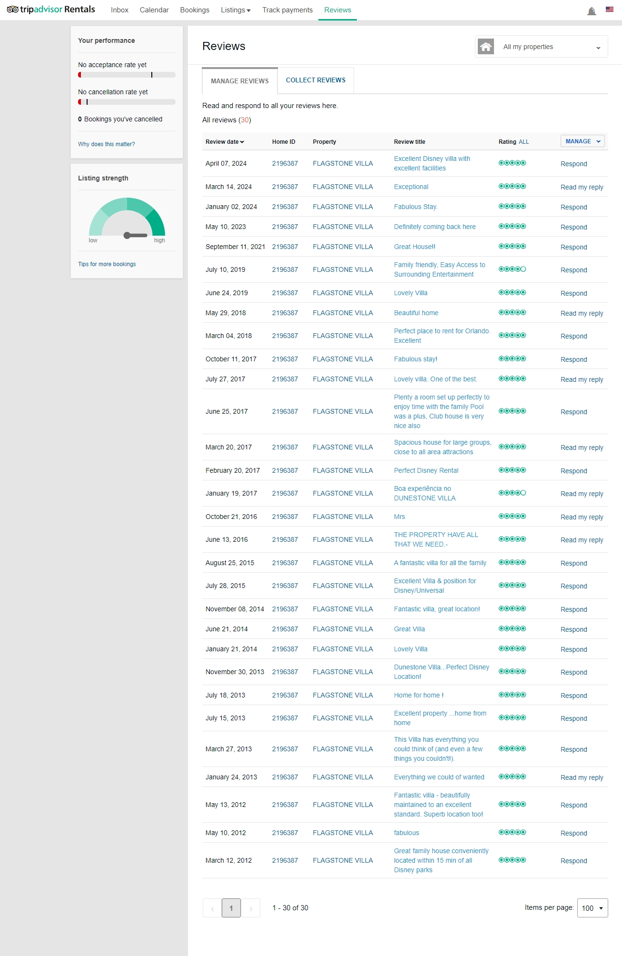Image resolution: width=622 pixels, height=956 pixels.
Task: Click the US flag language icon
Action: tap(609, 10)
